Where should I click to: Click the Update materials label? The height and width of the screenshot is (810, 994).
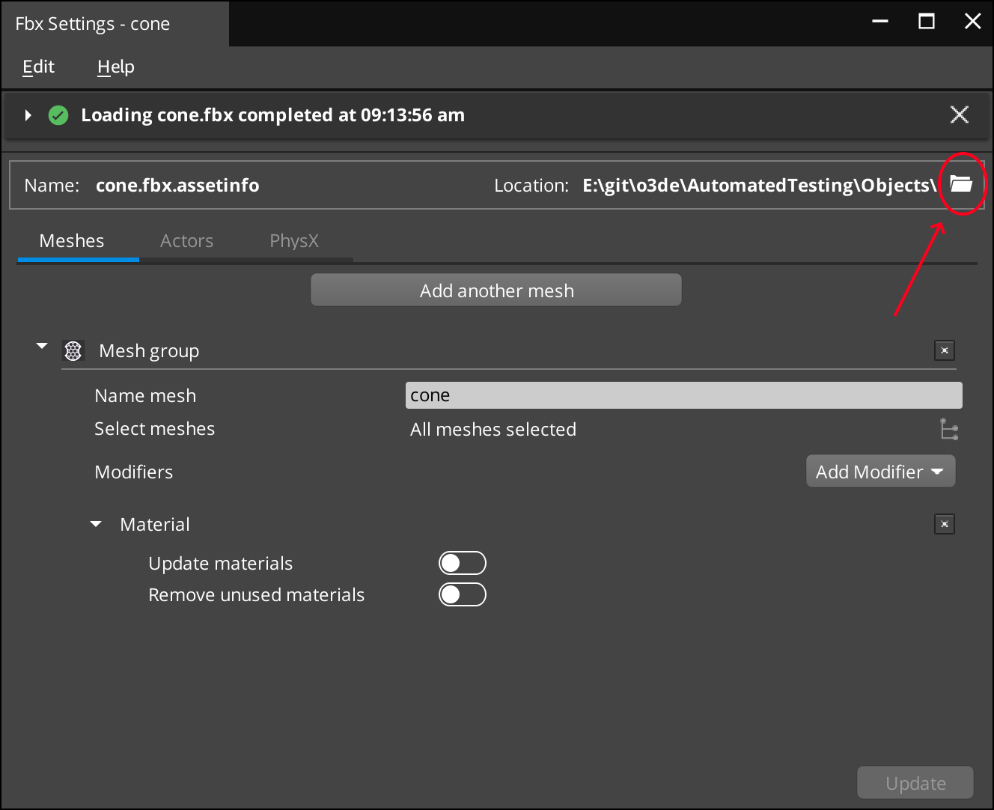221,564
